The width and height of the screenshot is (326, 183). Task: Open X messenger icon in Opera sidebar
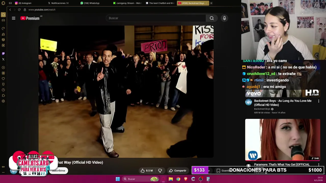click(3, 59)
